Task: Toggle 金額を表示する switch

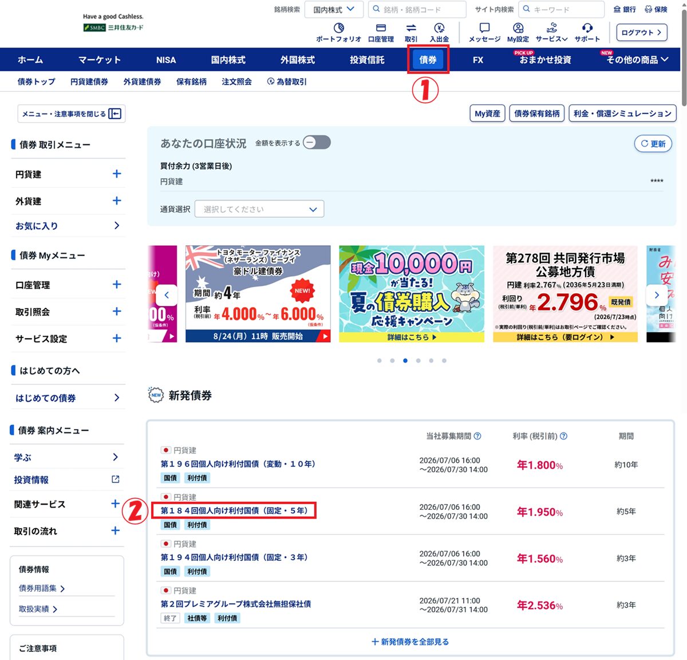Action: [317, 142]
